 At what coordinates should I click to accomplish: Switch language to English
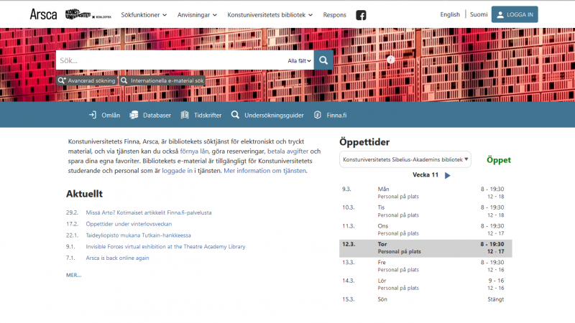pos(450,14)
